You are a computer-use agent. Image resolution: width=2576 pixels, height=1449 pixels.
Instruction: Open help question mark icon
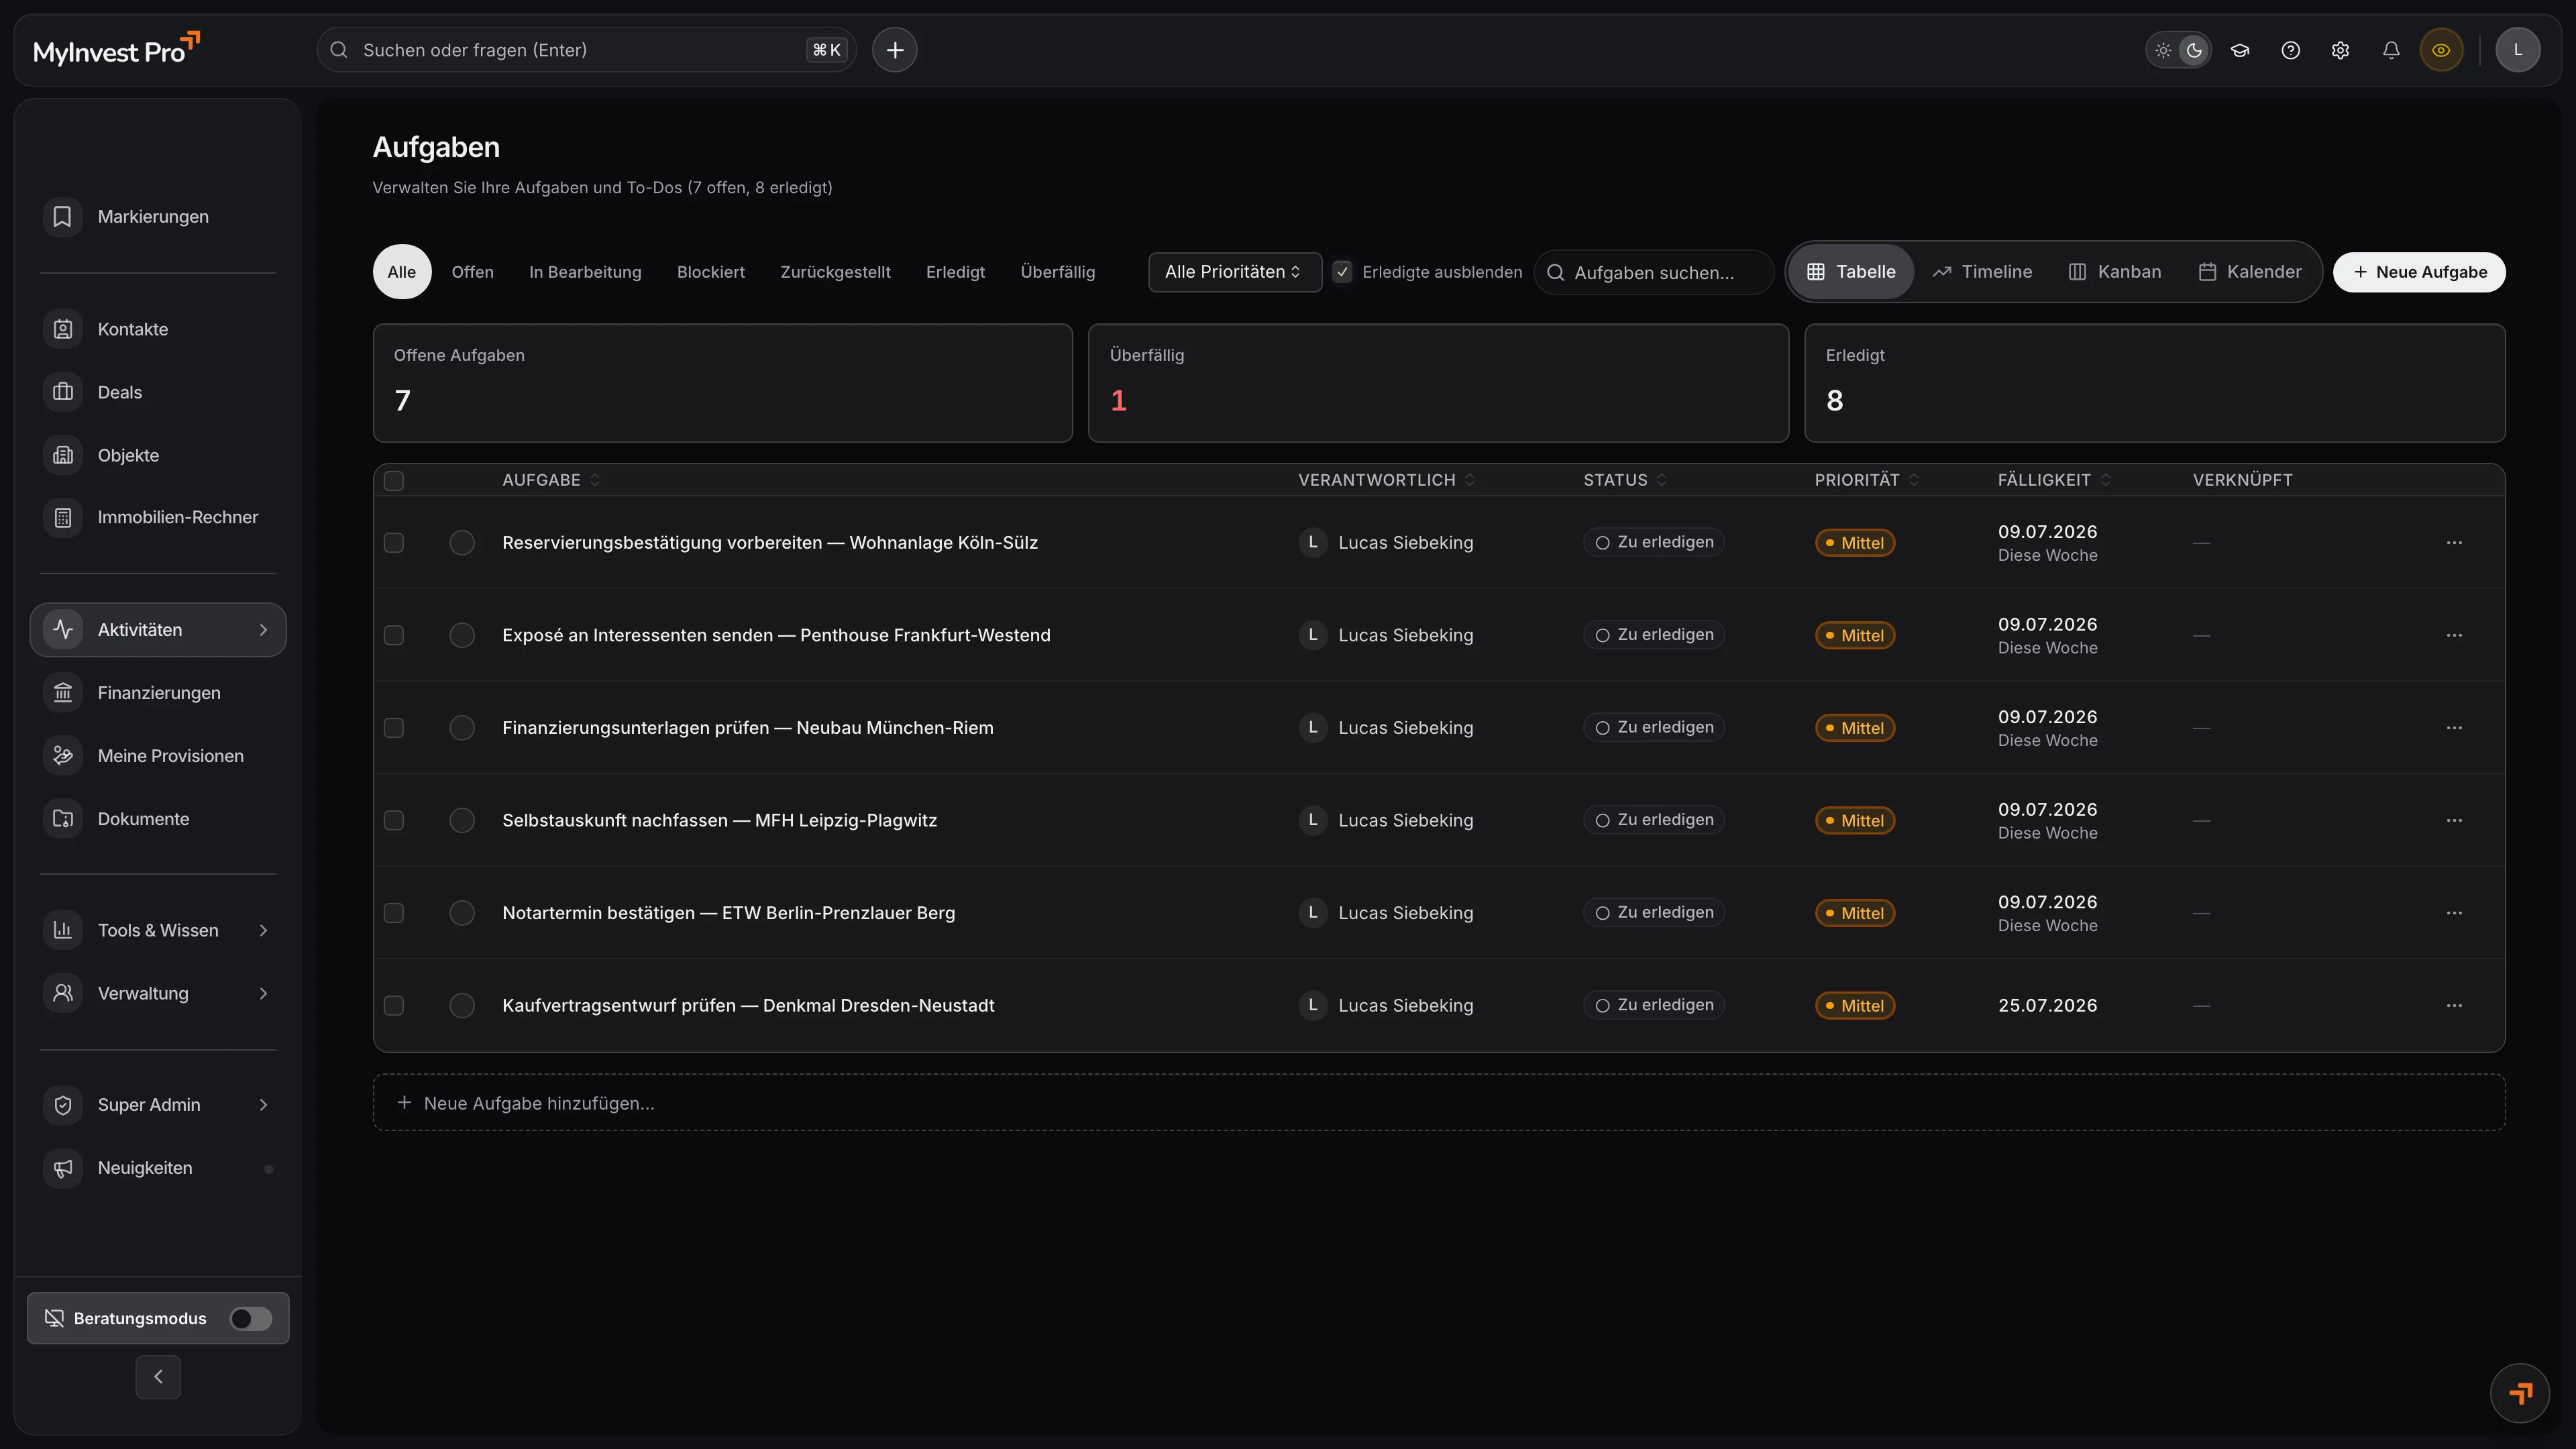point(2290,50)
